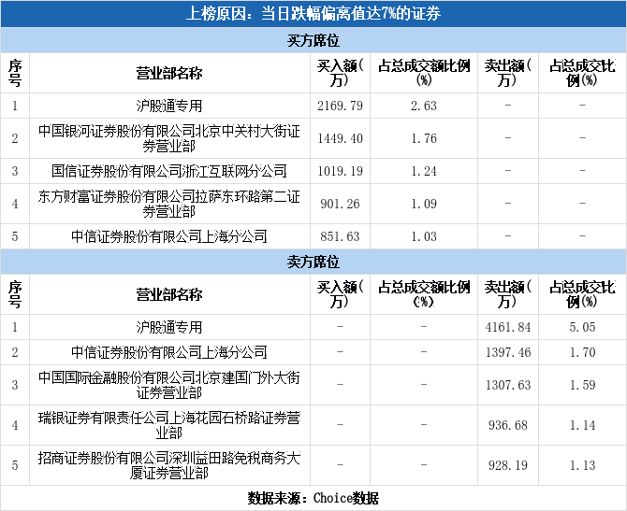Viewport: 627px width, 511px height.
Task: Click 序号 header in buyer table
Action: (x=15, y=73)
